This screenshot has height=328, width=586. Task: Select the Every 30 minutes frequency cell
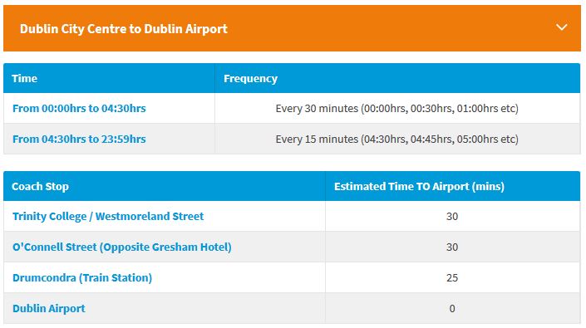pyautogui.click(x=397, y=109)
